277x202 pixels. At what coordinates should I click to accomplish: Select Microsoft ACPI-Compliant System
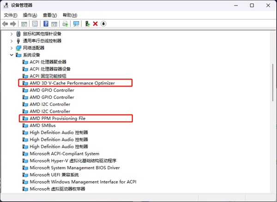[x=61, y=154]
